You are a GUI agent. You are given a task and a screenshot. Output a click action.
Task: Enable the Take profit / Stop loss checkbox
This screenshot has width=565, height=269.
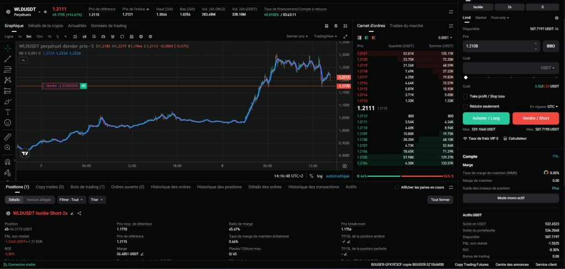[466, 96]
